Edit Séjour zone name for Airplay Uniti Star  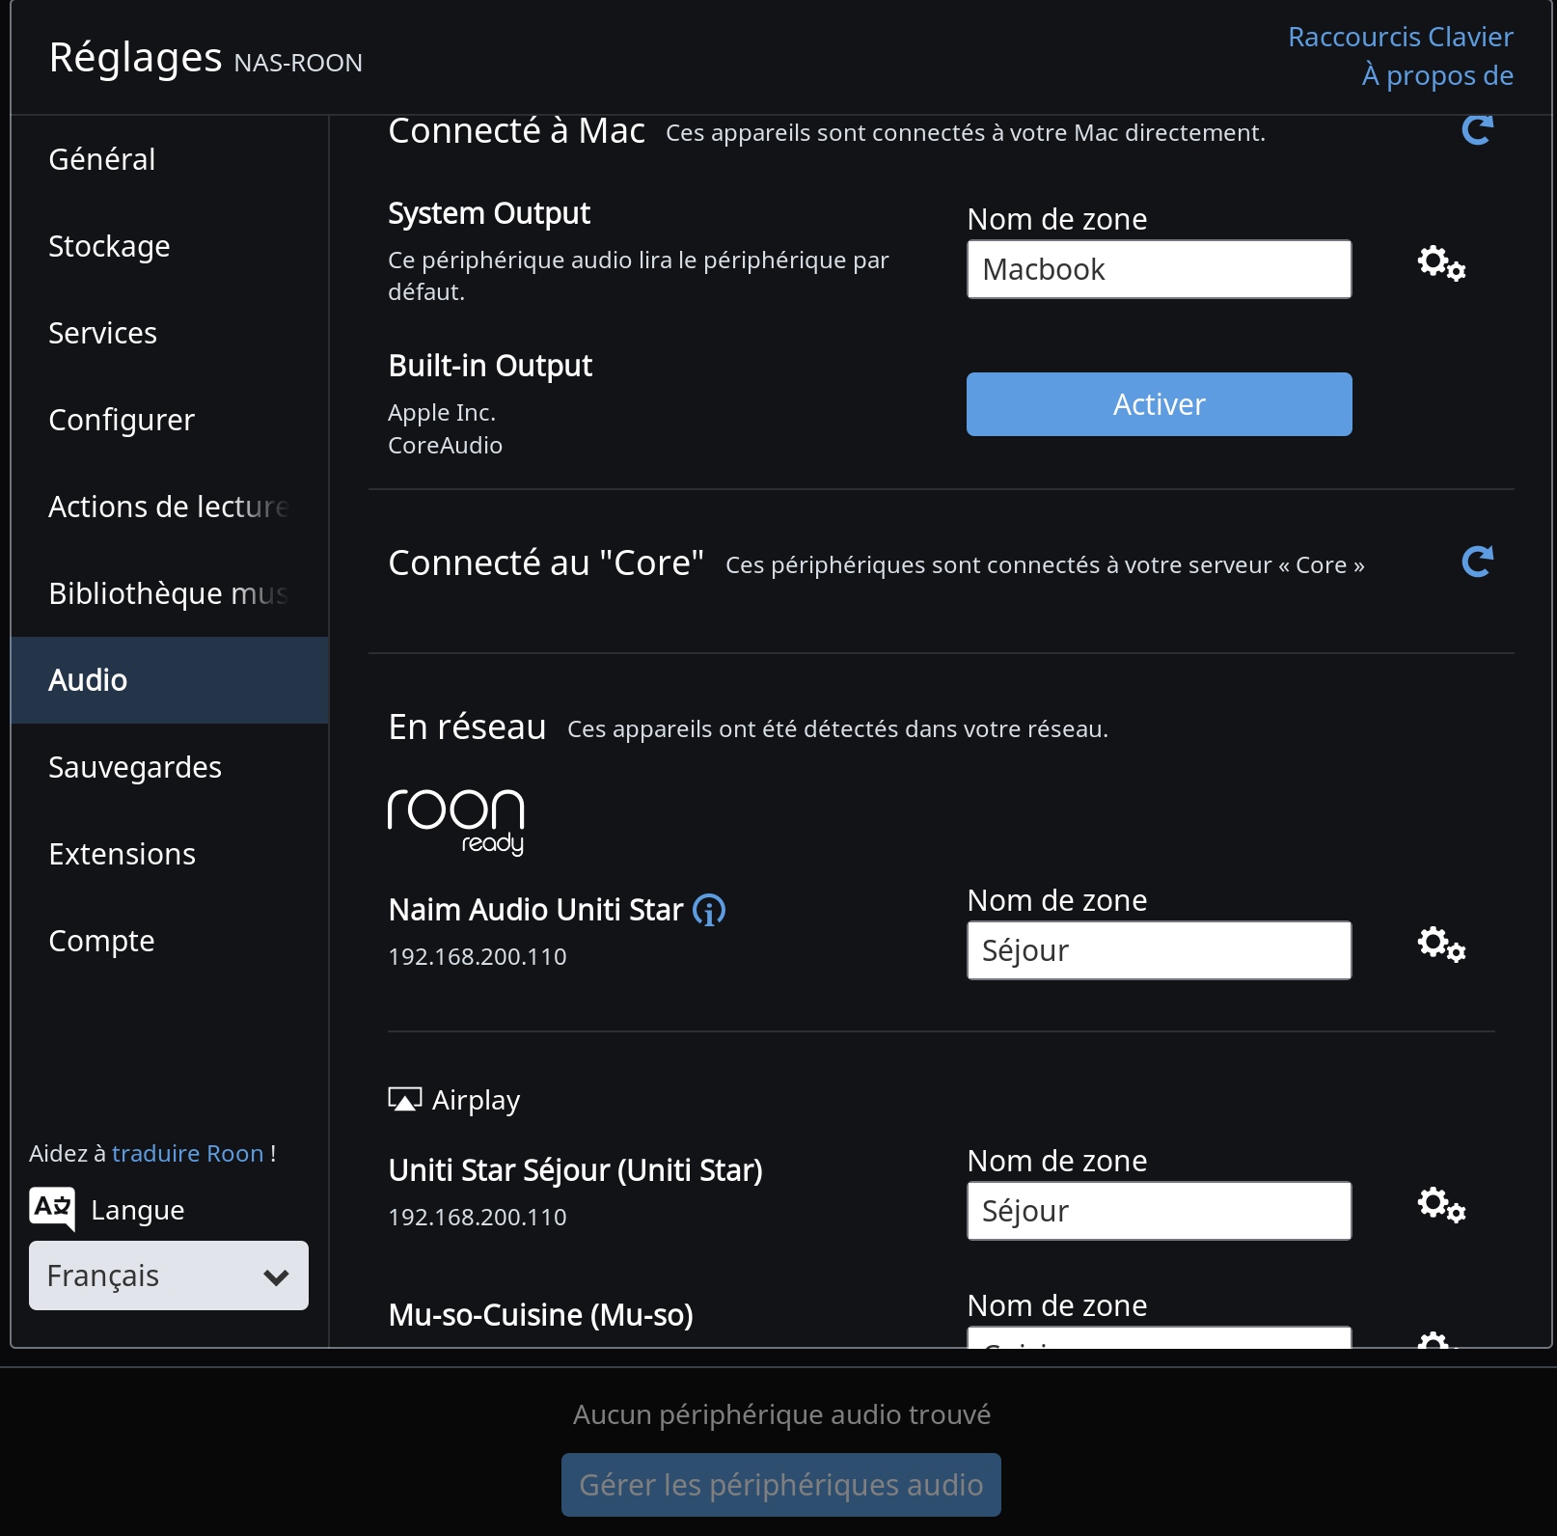(x=1159, y=1211)
